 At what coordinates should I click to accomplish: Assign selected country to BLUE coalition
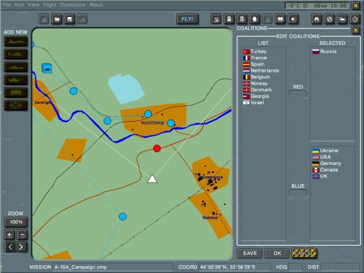click(298, 193)
